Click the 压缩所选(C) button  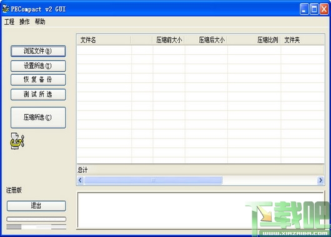tap(38, 117)
